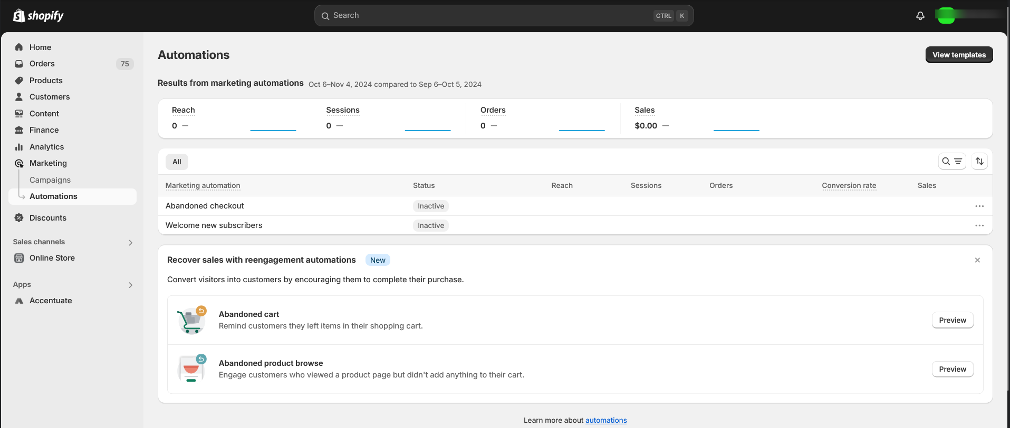Expand the Apps section chevron
Viewport: 1010px width, 428px height.
(131, 285)
